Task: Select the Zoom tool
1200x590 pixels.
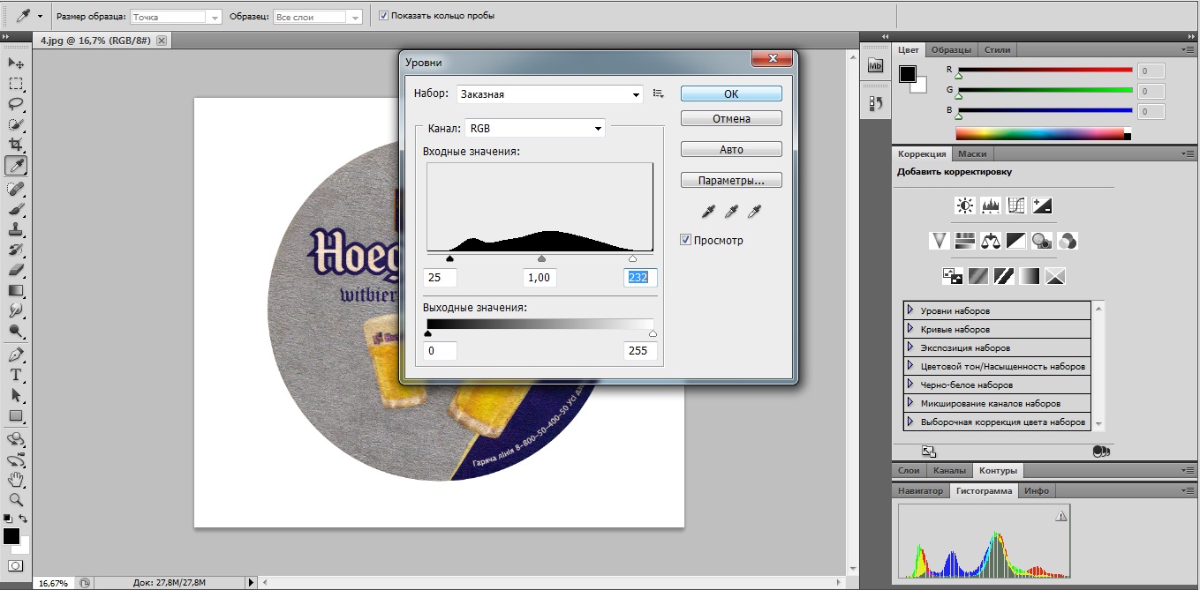Action: pyautogui.click(x=16, y=499)
